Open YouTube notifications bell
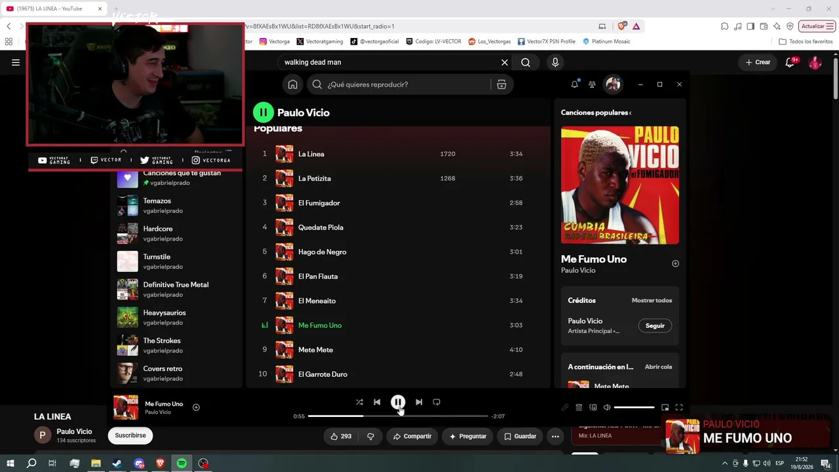The width and height of the screenshot is (839, 472). tap(790, 62)
